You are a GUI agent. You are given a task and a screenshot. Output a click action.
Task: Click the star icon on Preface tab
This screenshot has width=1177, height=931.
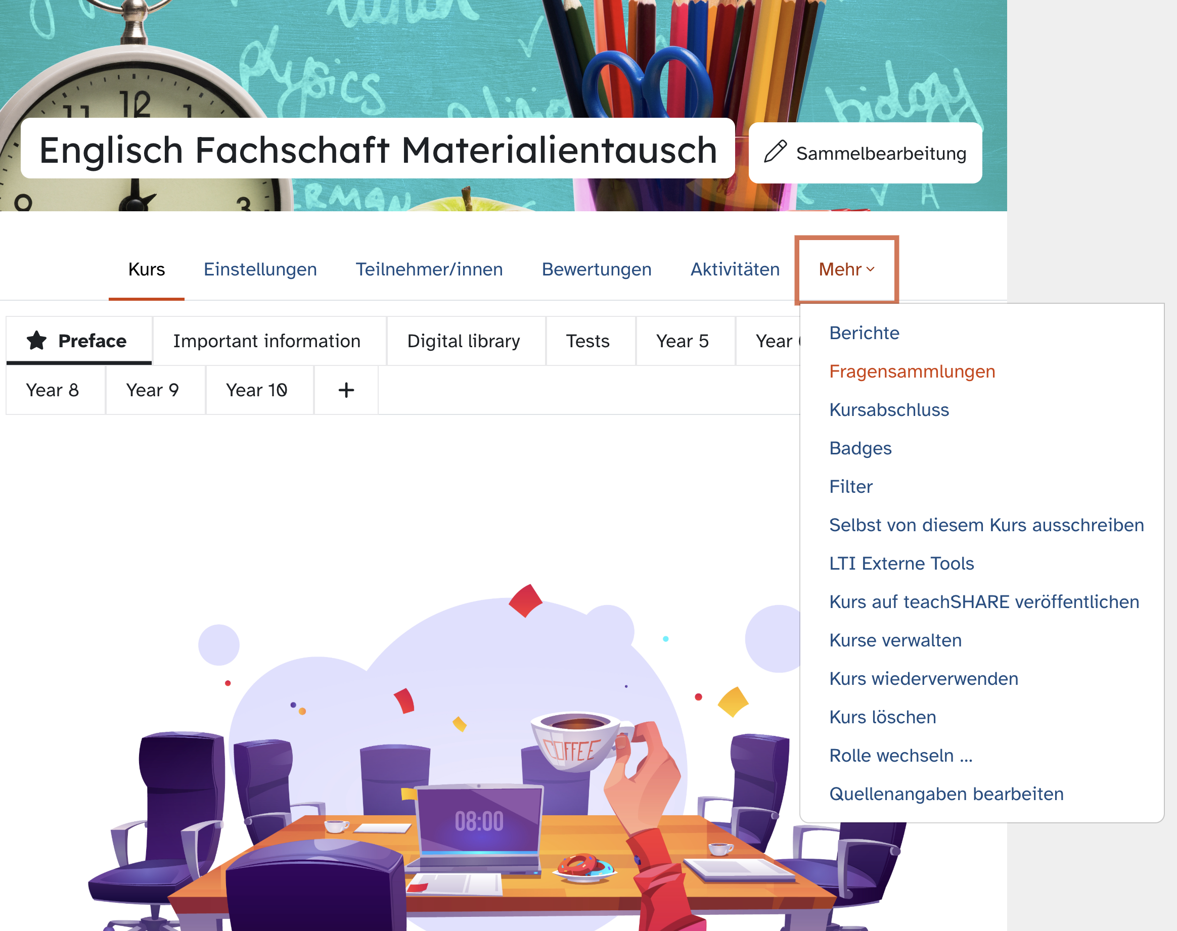(36, 340)
